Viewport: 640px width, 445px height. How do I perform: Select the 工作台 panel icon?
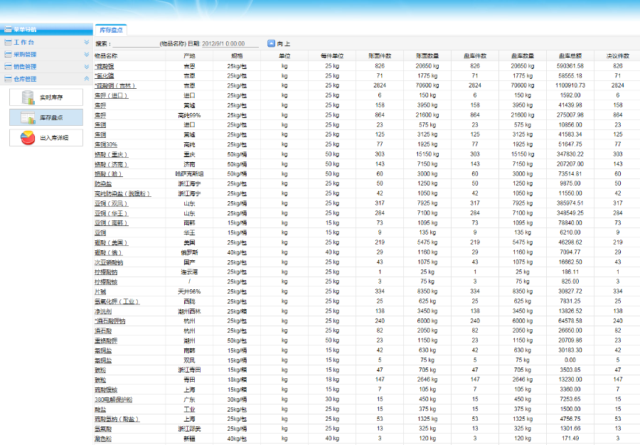[x=7, y=42]
